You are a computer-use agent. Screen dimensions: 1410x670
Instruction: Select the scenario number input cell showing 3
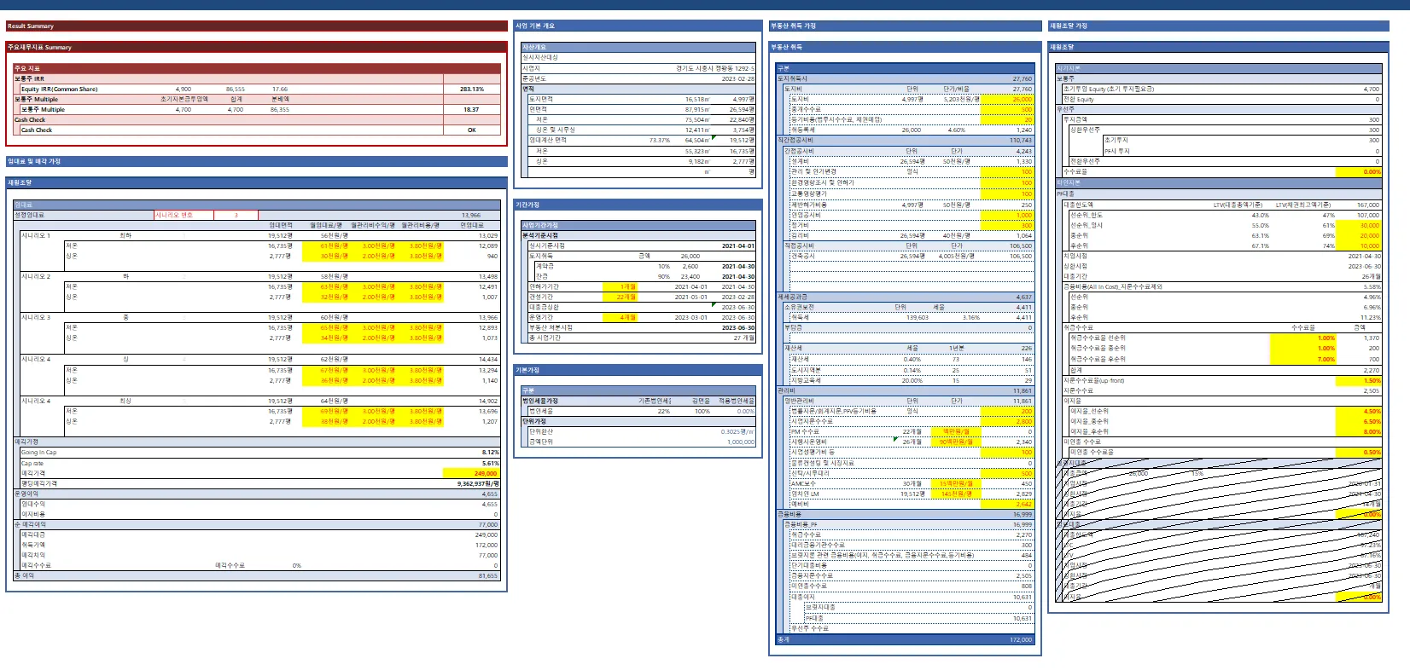point(236,215)
